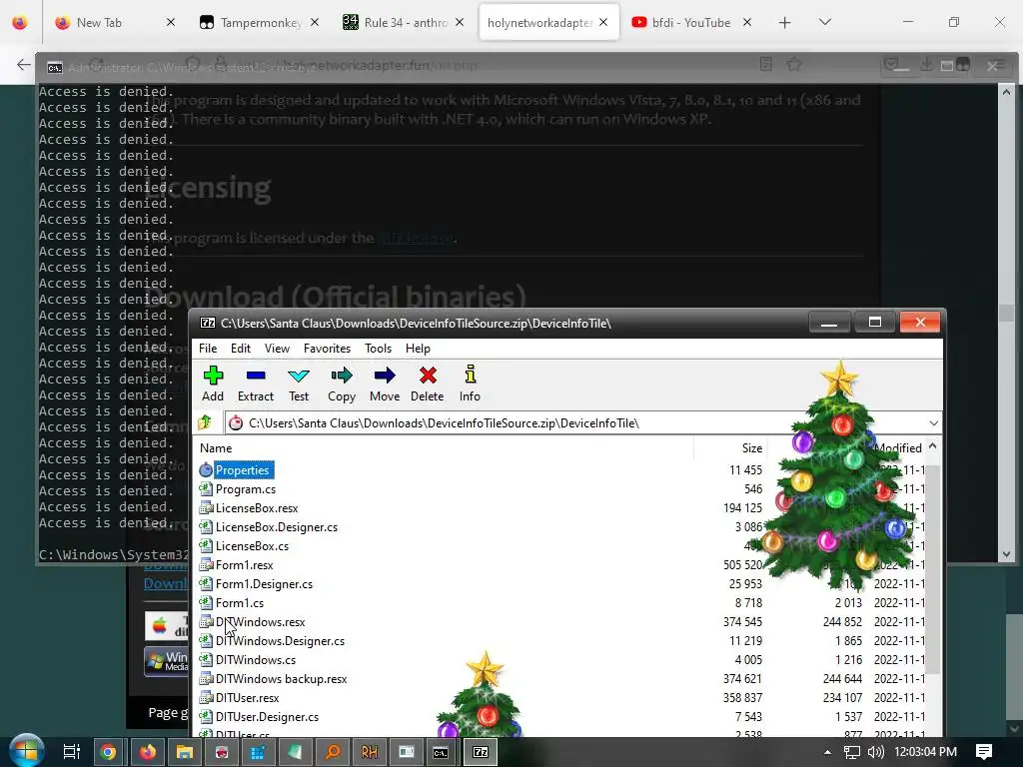Open the Info toolbar icon
Screen dimensions: 1023x767
pos(470,383)
